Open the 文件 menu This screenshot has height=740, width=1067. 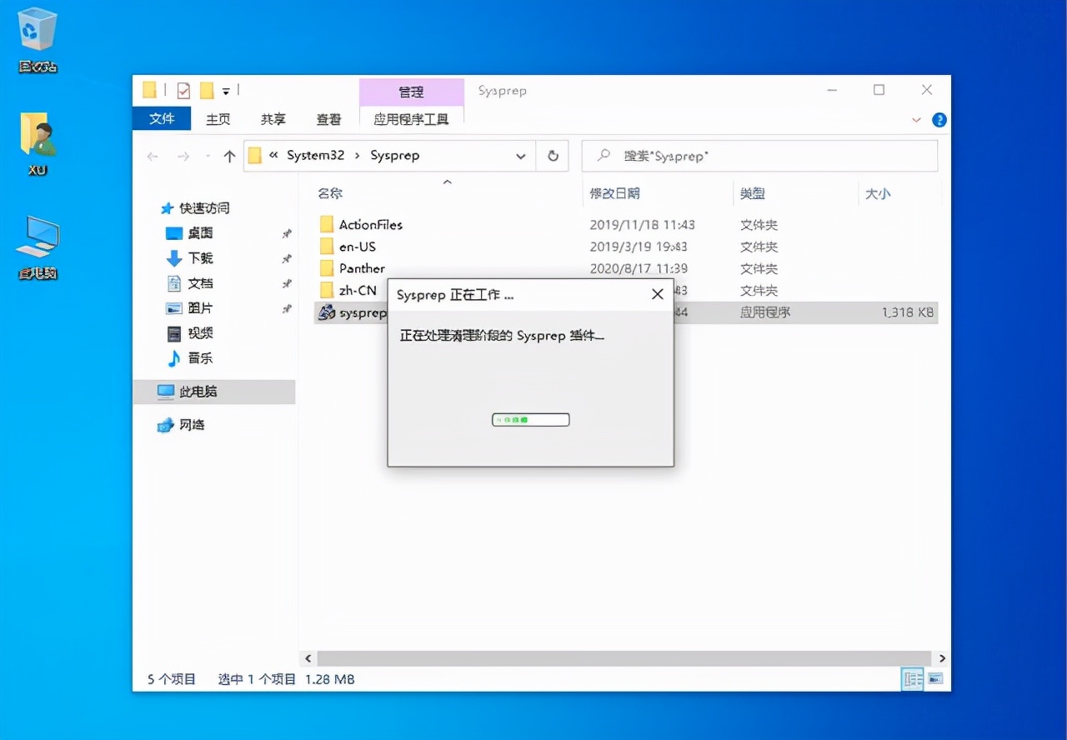(x=161, y=119)
